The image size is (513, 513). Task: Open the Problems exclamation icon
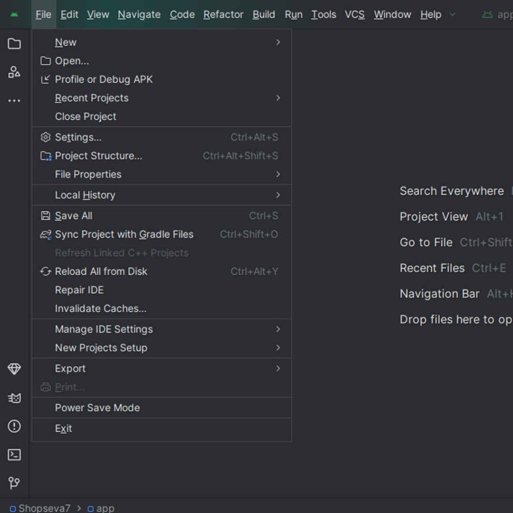[14, 426]
